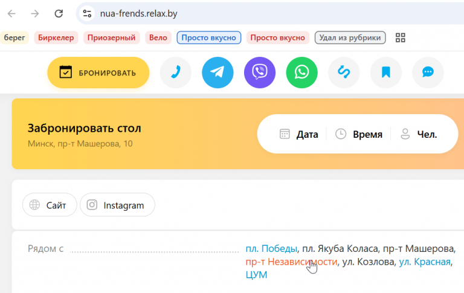Click the address 'Минск, пр-т Машерова, 10'

[x=80, y=144]
